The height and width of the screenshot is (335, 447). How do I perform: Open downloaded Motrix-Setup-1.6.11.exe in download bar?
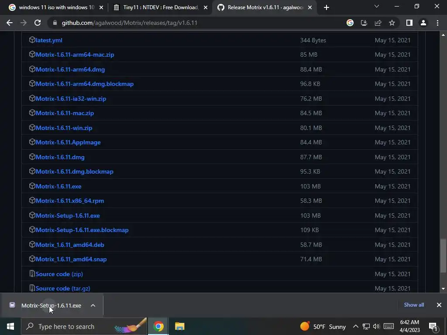click(x=52, y=305)
